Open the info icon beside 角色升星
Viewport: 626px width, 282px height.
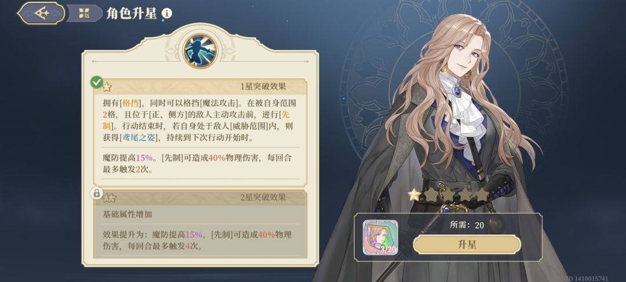(167, 13)
